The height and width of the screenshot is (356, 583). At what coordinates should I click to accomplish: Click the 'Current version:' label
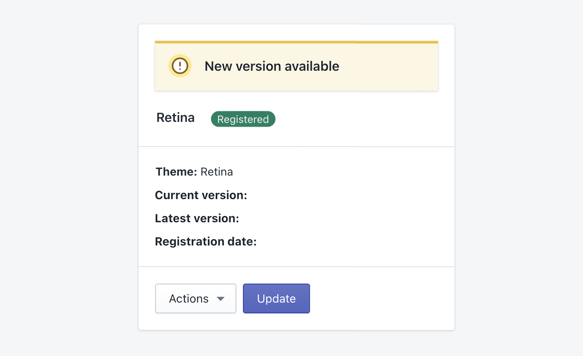201,195
